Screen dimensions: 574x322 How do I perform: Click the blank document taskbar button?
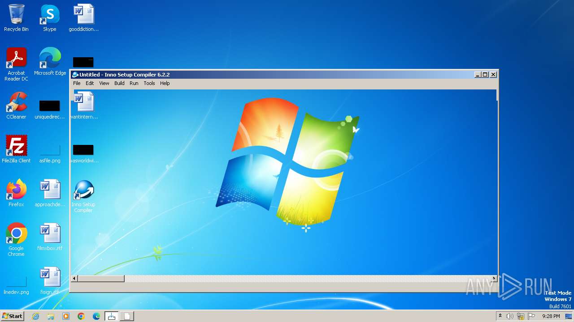[127, 316]
